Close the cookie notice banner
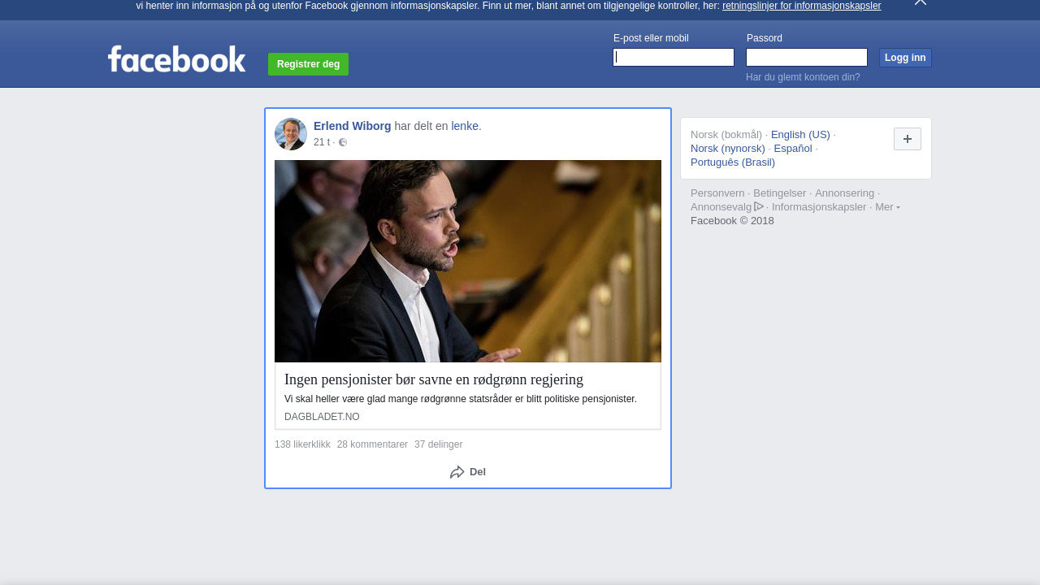Image resolution: width=1040 pixels, height=585 pixels. 920,2
